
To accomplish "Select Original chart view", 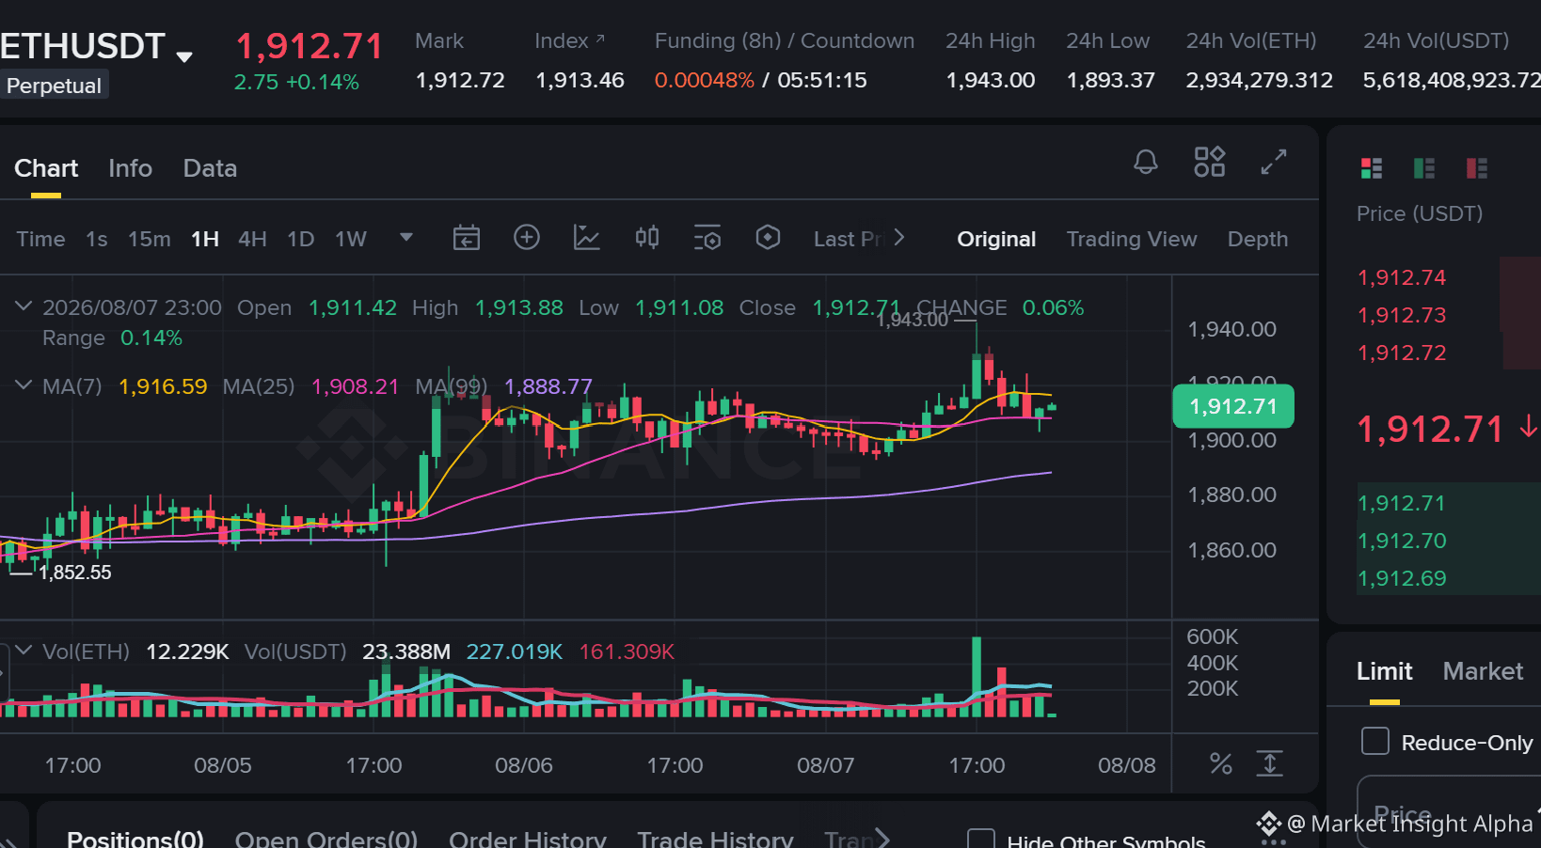I will coord(996,239).
